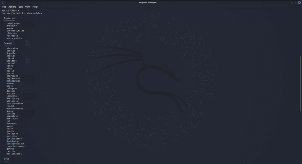
Task: Click the dnsbrute module entry
Action: tap(12, 26)
